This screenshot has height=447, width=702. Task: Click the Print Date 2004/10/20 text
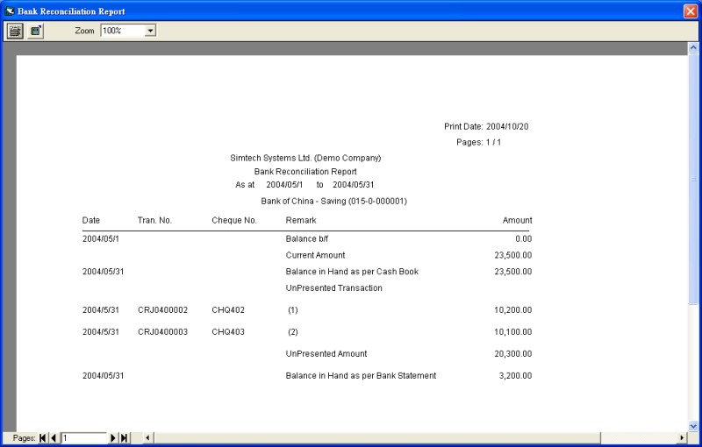click(x=486, y=126)
